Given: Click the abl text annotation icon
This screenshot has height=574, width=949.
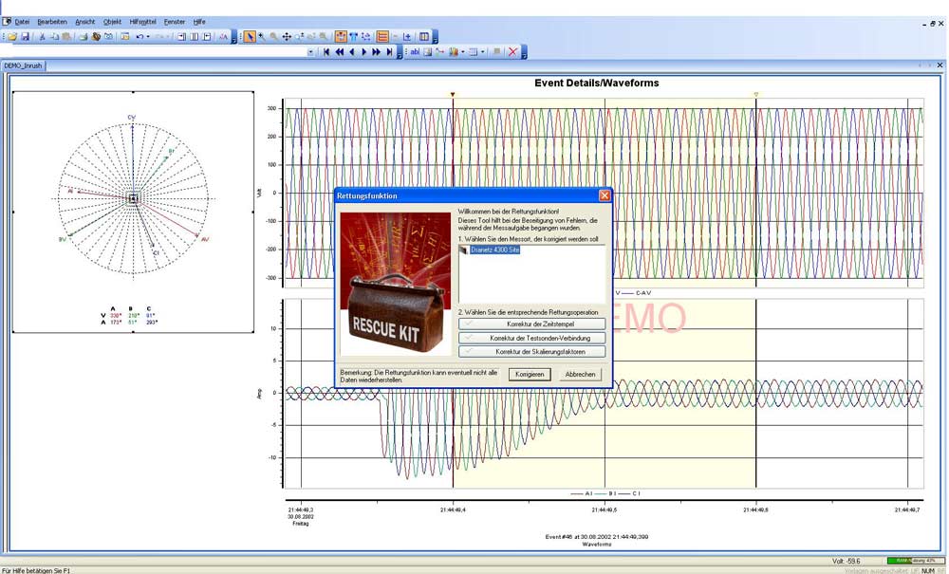Looking at the screenshot, I should point(414,52).
